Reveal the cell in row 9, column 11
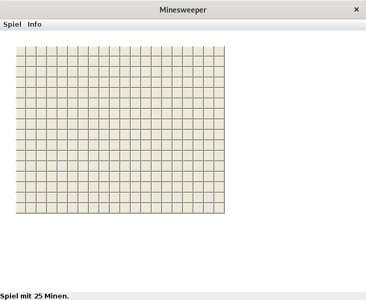This screenshot has height=300, width=366. coord(125,135)
